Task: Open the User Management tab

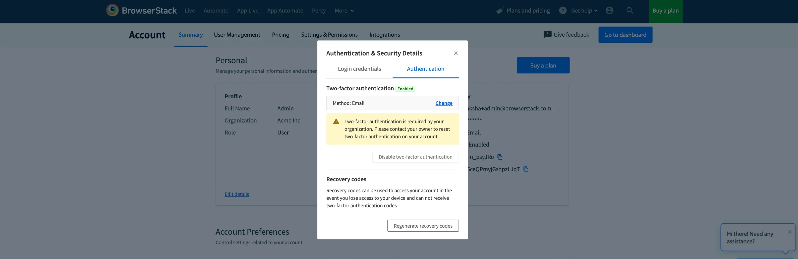Action: (237, 35)
